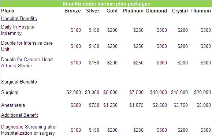This screenshot has width=212, height=138.
Task: Select Platinum Surgical value $7,500
Action: point(136,92)
